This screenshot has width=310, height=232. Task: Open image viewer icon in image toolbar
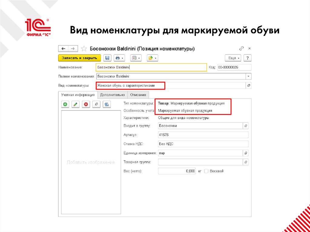(x=96, y=104)
